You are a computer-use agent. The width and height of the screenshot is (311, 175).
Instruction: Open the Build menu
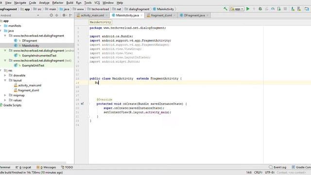click(69, 3)
